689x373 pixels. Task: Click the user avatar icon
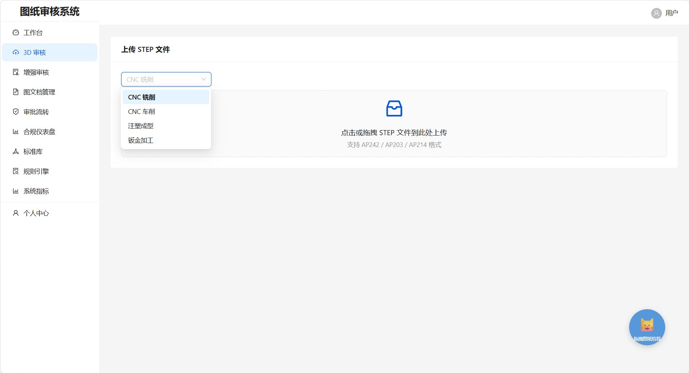click(656, 13)
